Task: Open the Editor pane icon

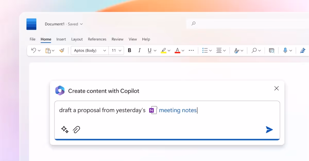Action: pos(303,51)
